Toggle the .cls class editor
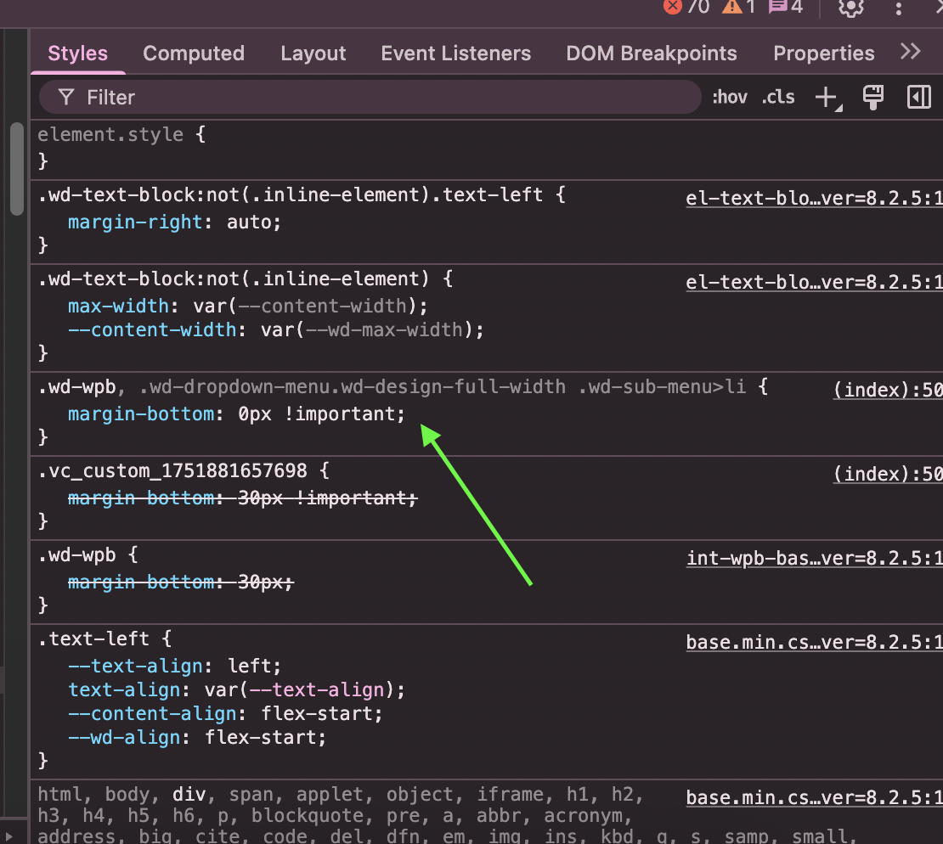The height and width of the screenshot is (844, 943). [x=778, y=97]
